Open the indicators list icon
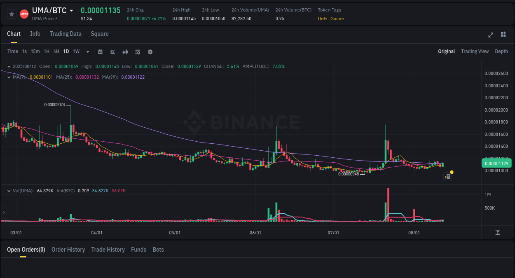Viewport: 515px width, 278px height. click(x=137, y=51)
